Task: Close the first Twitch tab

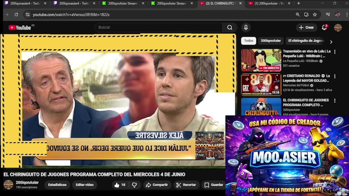Action: click(x=45, y=3)
